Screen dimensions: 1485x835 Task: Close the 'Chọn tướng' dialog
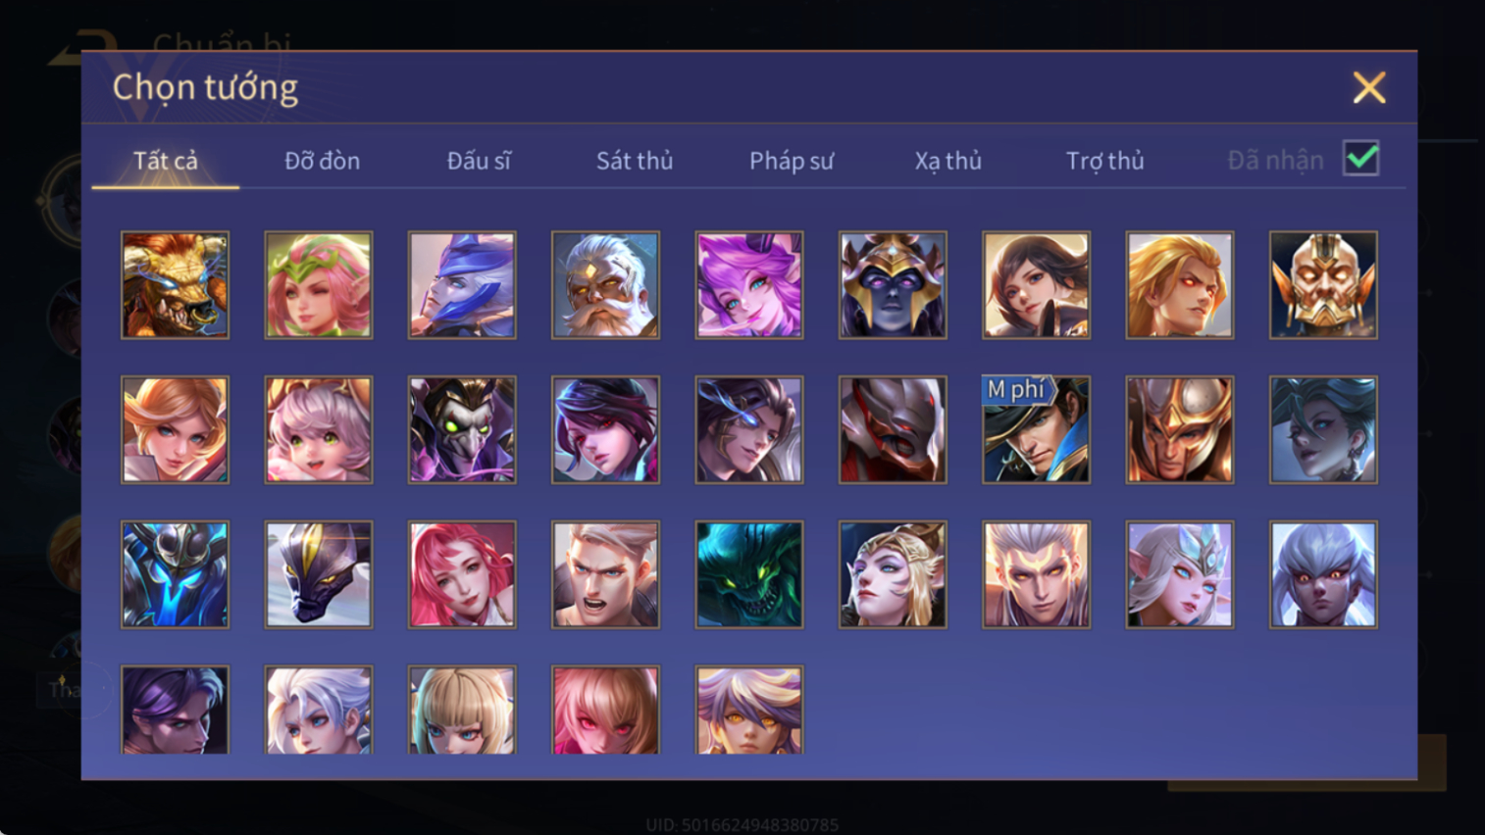coord(1369,87)
